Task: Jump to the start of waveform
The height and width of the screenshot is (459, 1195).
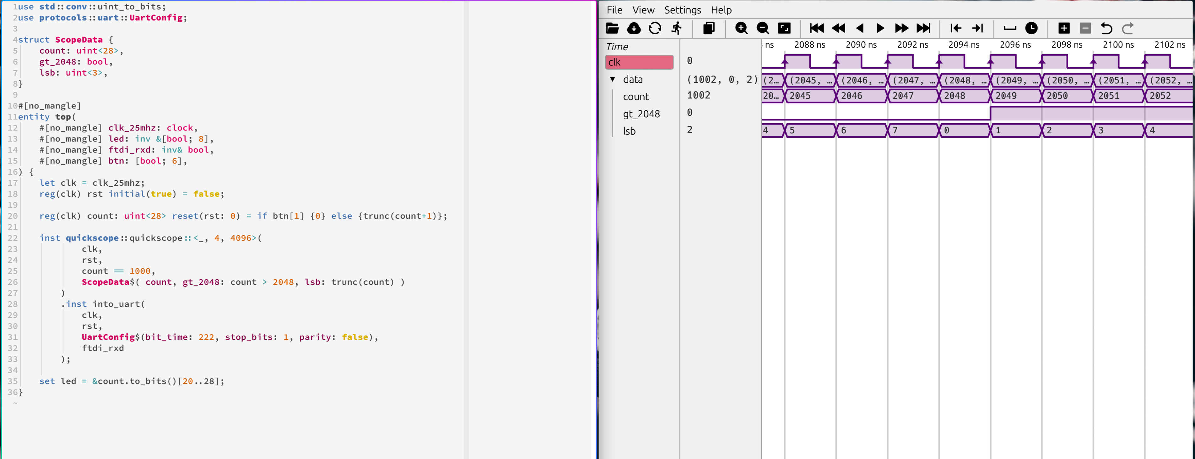Action: point(816,28)
